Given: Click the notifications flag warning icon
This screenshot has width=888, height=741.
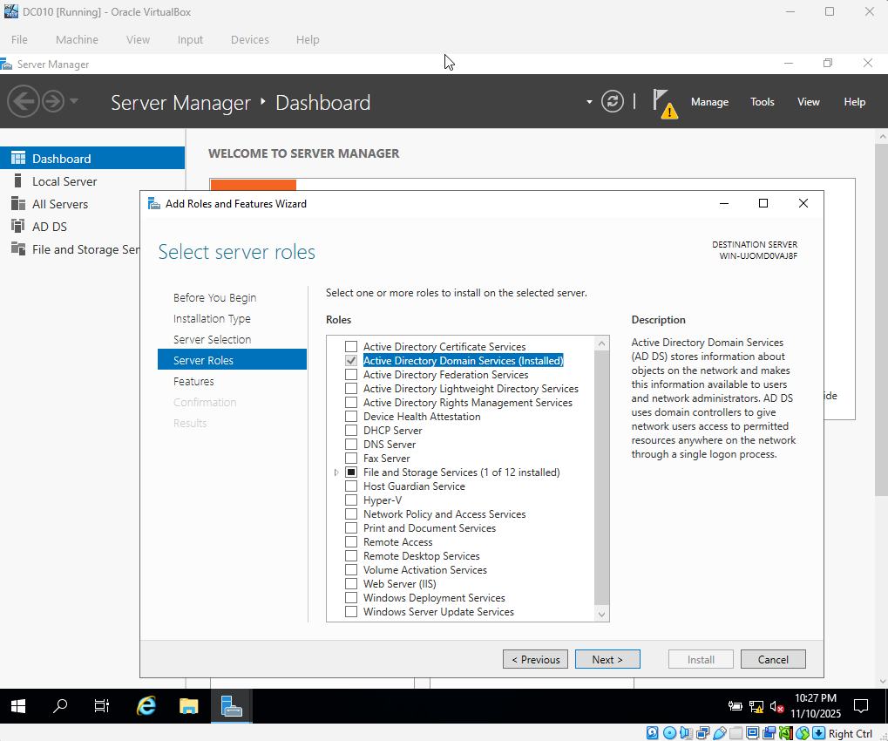Looking at the screenshot, I should click(x=665, y=103).
